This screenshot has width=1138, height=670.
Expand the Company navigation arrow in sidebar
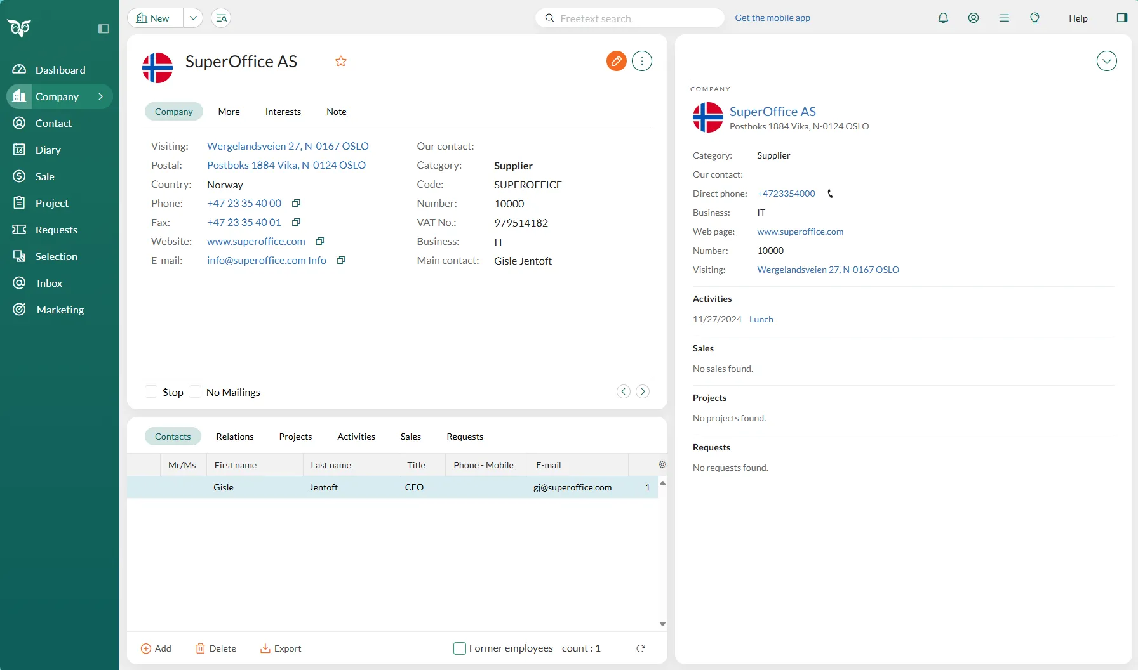100,96
